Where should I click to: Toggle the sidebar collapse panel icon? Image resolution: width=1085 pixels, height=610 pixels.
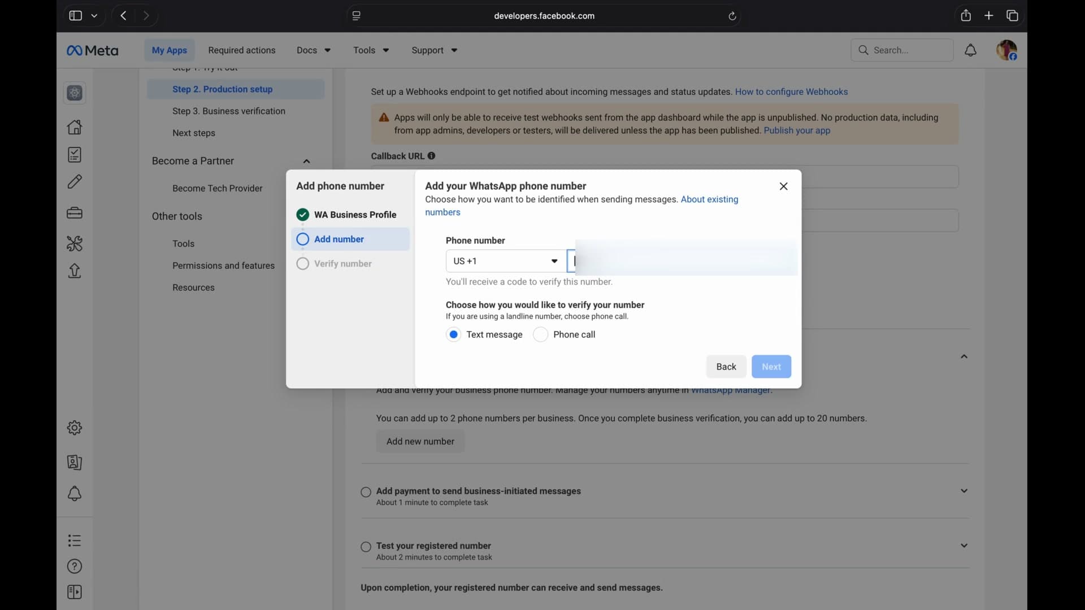75,592
